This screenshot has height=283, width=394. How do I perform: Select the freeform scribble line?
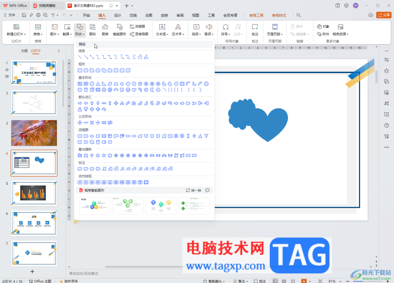tap(146, 57)
